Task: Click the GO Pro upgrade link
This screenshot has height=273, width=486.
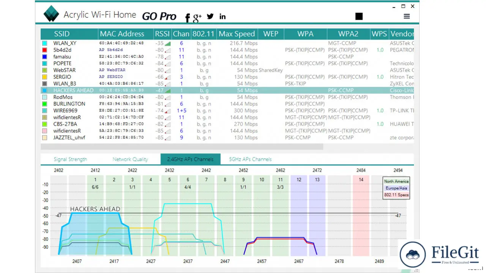Action: 159,16
